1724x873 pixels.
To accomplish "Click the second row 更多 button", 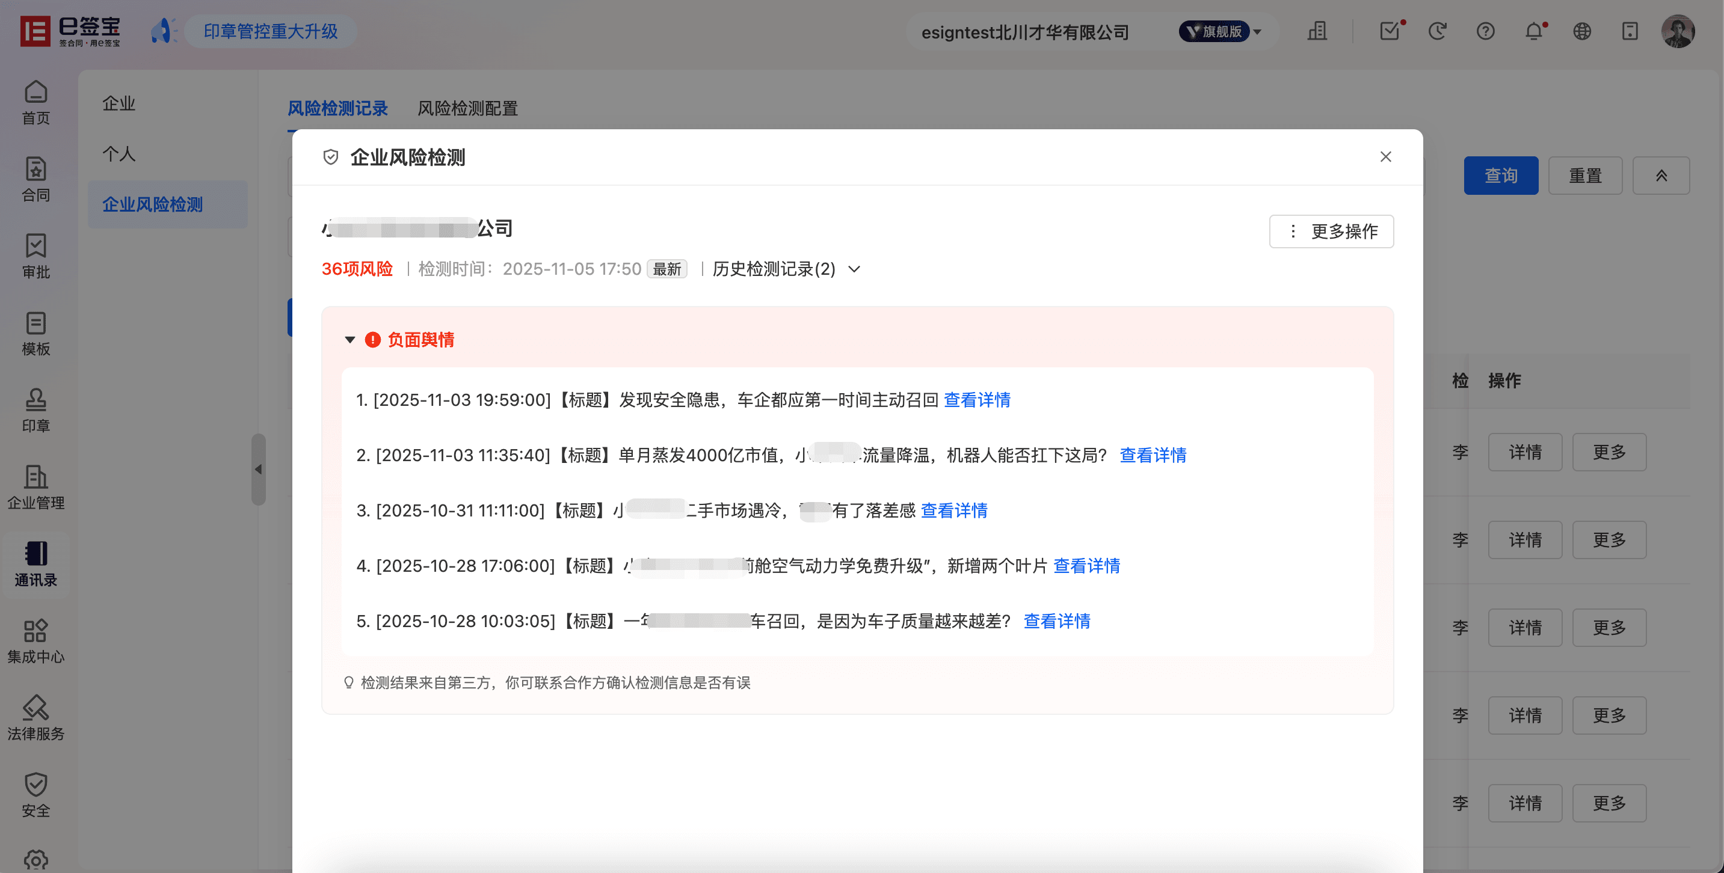I will tap(1609, 540).
